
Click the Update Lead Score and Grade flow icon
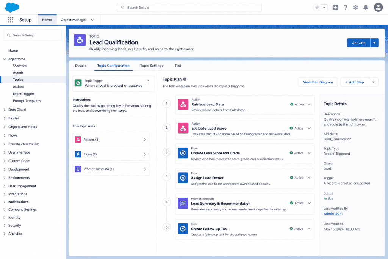pyautogui.click(x=183, y=153)
